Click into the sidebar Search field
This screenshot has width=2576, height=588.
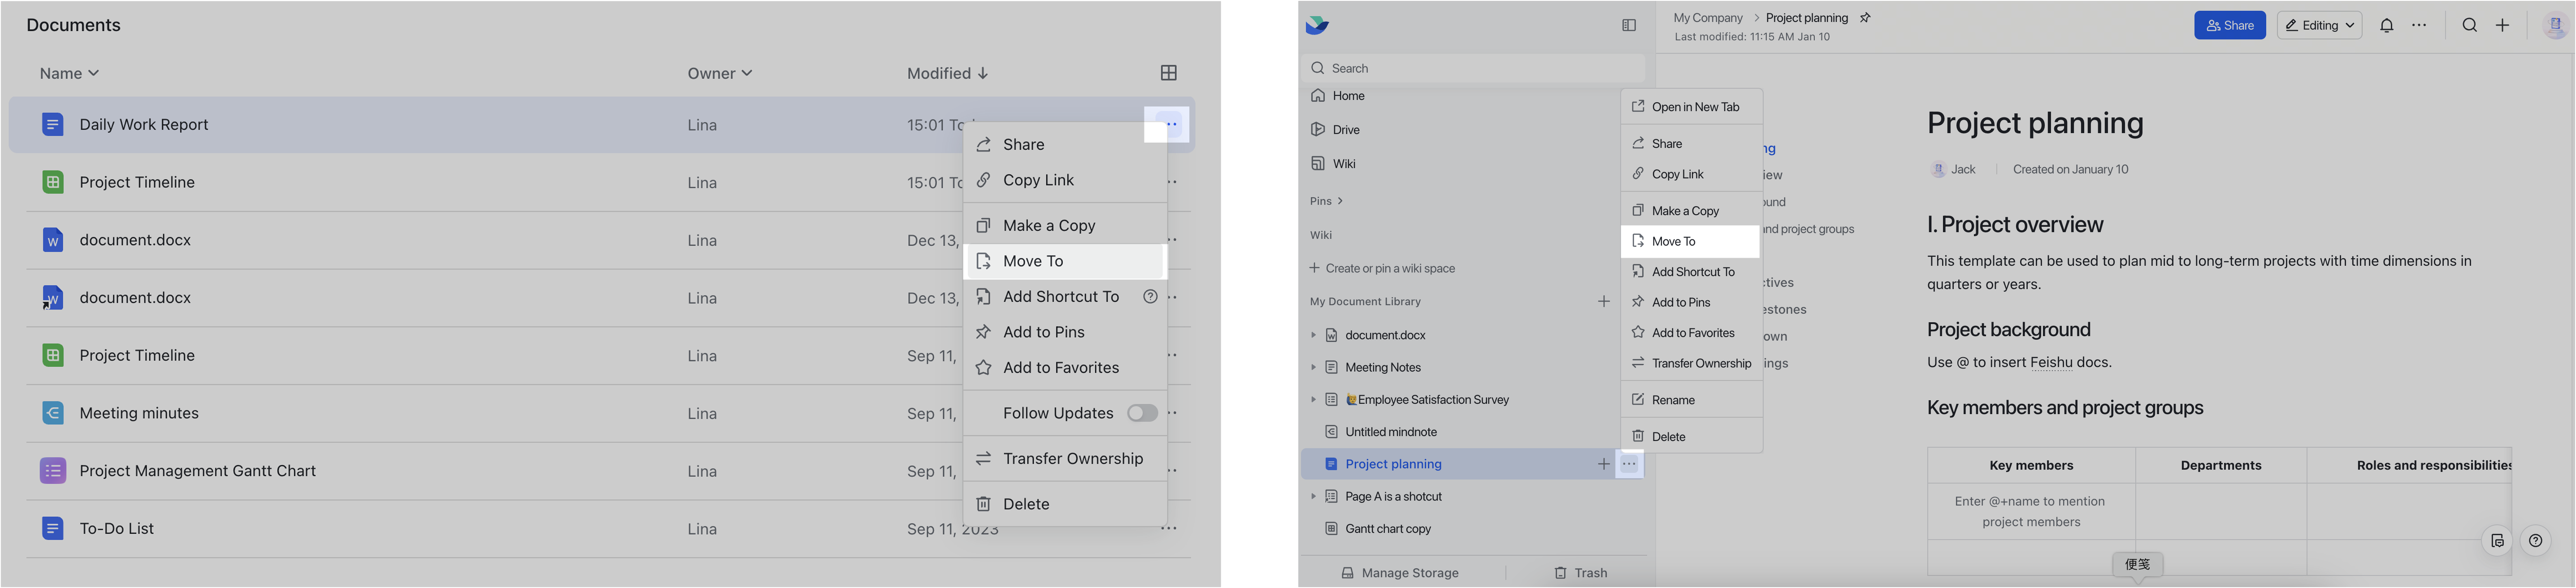[x=1472, y=68]
